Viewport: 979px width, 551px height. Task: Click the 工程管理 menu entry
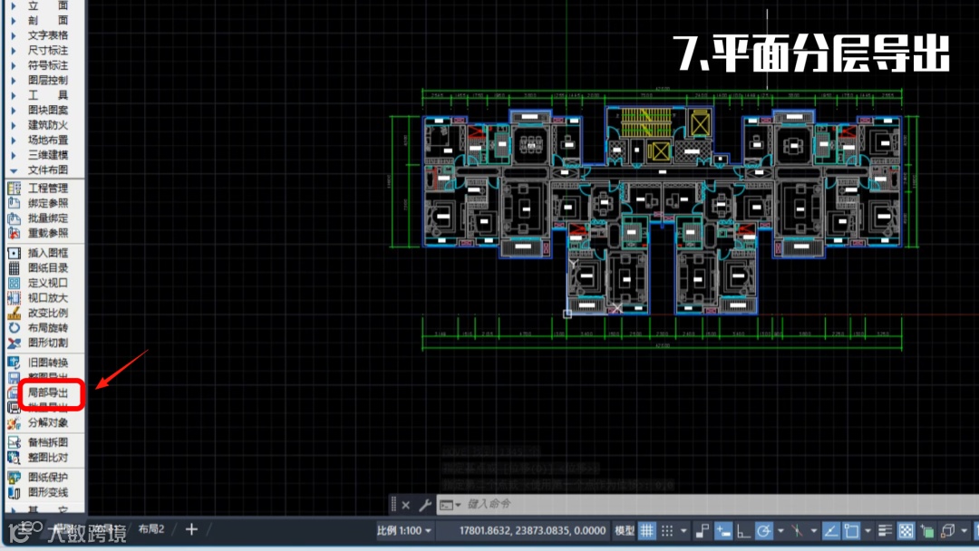[47, 188]
